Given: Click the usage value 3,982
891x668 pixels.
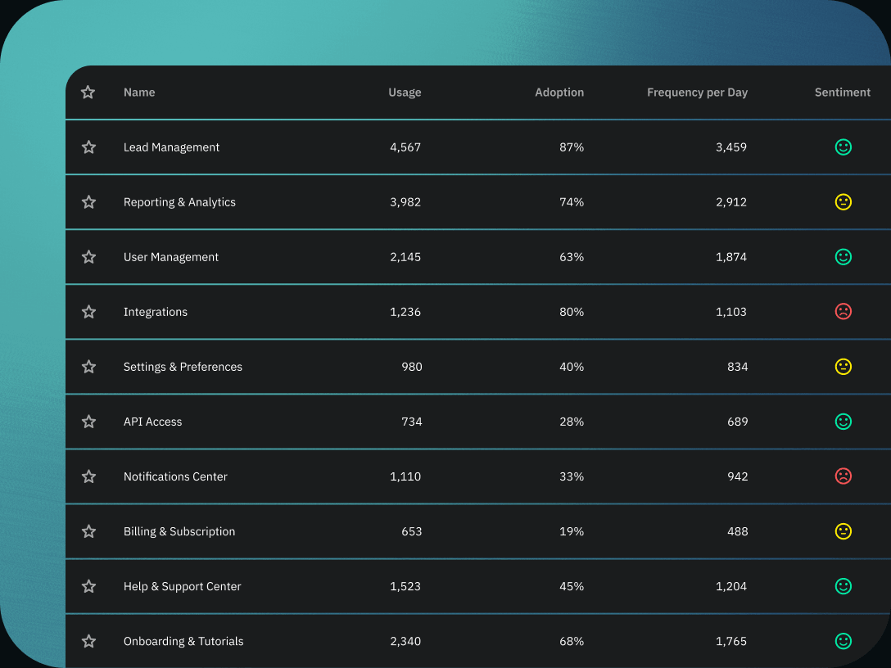Looking at the screenshot, I should click(x=405, y=203).
